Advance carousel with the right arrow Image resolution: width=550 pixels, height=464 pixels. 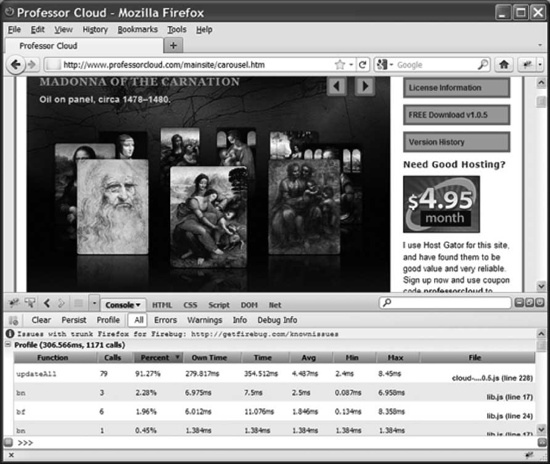click(x=365, y=86)
